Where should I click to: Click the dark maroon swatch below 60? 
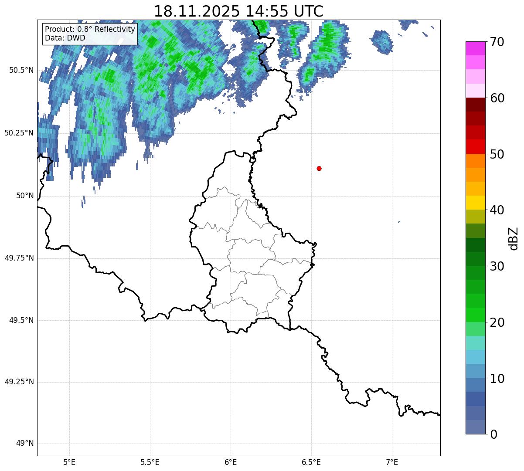click(x=475, y=105)
